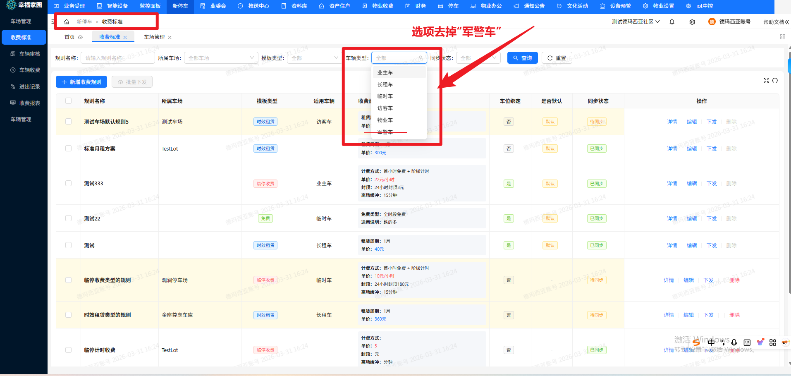Click the home icon in breadcrumb
Image resolution: width=791 pixels, height=376 pixels.
pos(67,22)
